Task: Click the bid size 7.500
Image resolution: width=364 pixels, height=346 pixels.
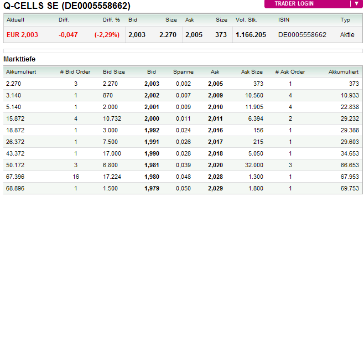Action: pos(110,142)
